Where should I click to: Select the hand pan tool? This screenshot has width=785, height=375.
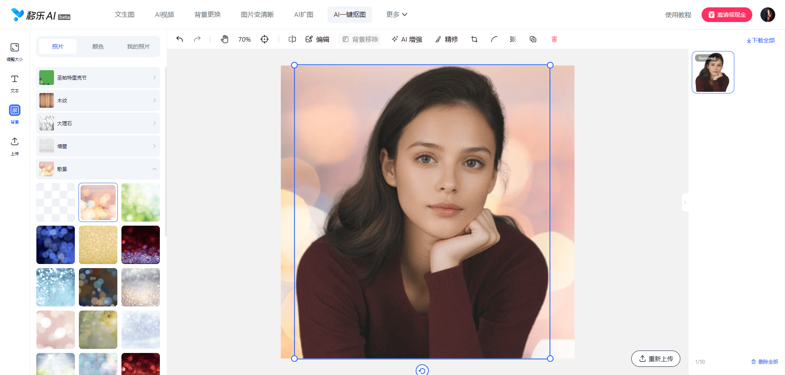coord(224,39)
